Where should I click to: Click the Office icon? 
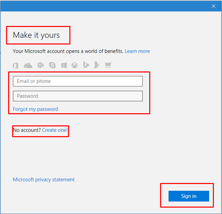tap(16, 66)
